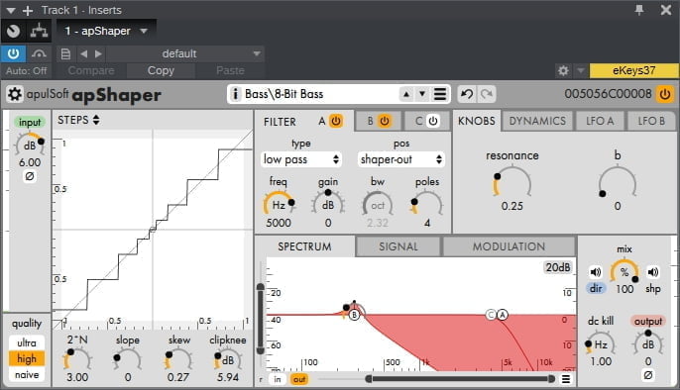This screenshot has height=390, width=680.
Task: Click the sidechain curve icon
Action: (x=39, y=53)
